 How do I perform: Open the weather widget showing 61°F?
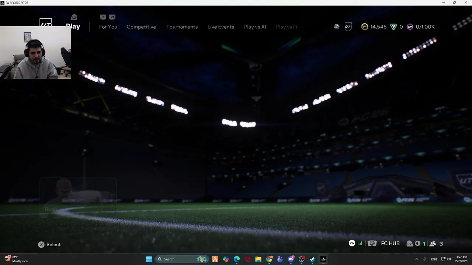point(17,259)
